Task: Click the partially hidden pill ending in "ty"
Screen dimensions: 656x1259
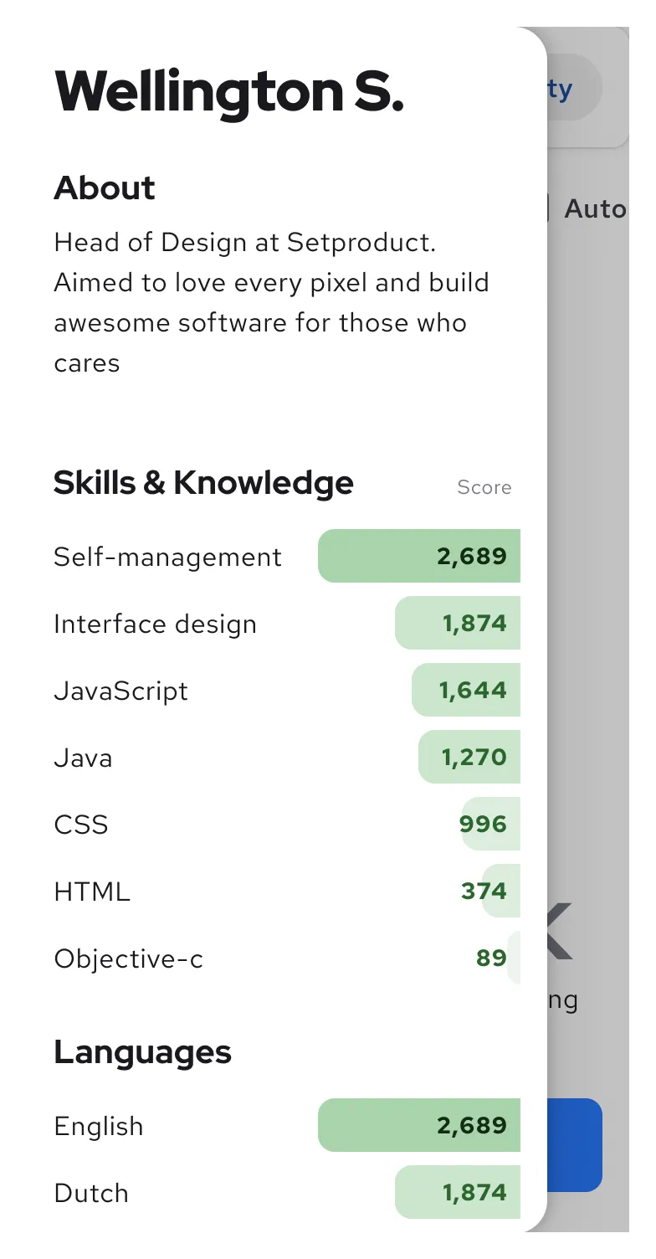Action: pyautogui.click(x=574, y=88)
